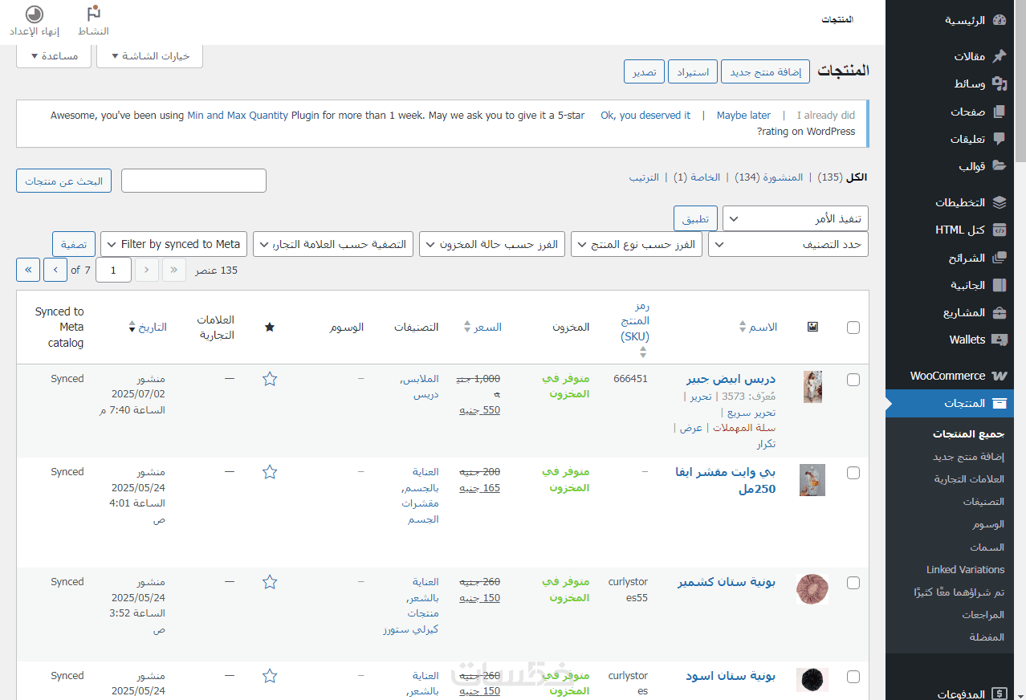The width and height of the screenshot is (1026, 700).
Task: Open the Brands submenu item
Action: [x=968, y=479]
